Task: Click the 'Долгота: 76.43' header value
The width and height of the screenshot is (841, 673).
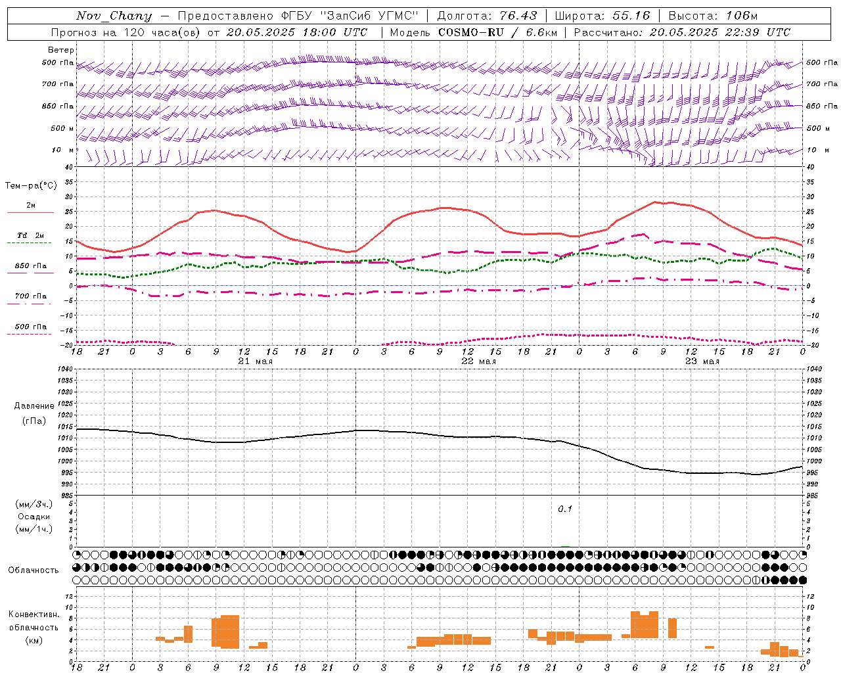Action: click(x=488, y=16)
